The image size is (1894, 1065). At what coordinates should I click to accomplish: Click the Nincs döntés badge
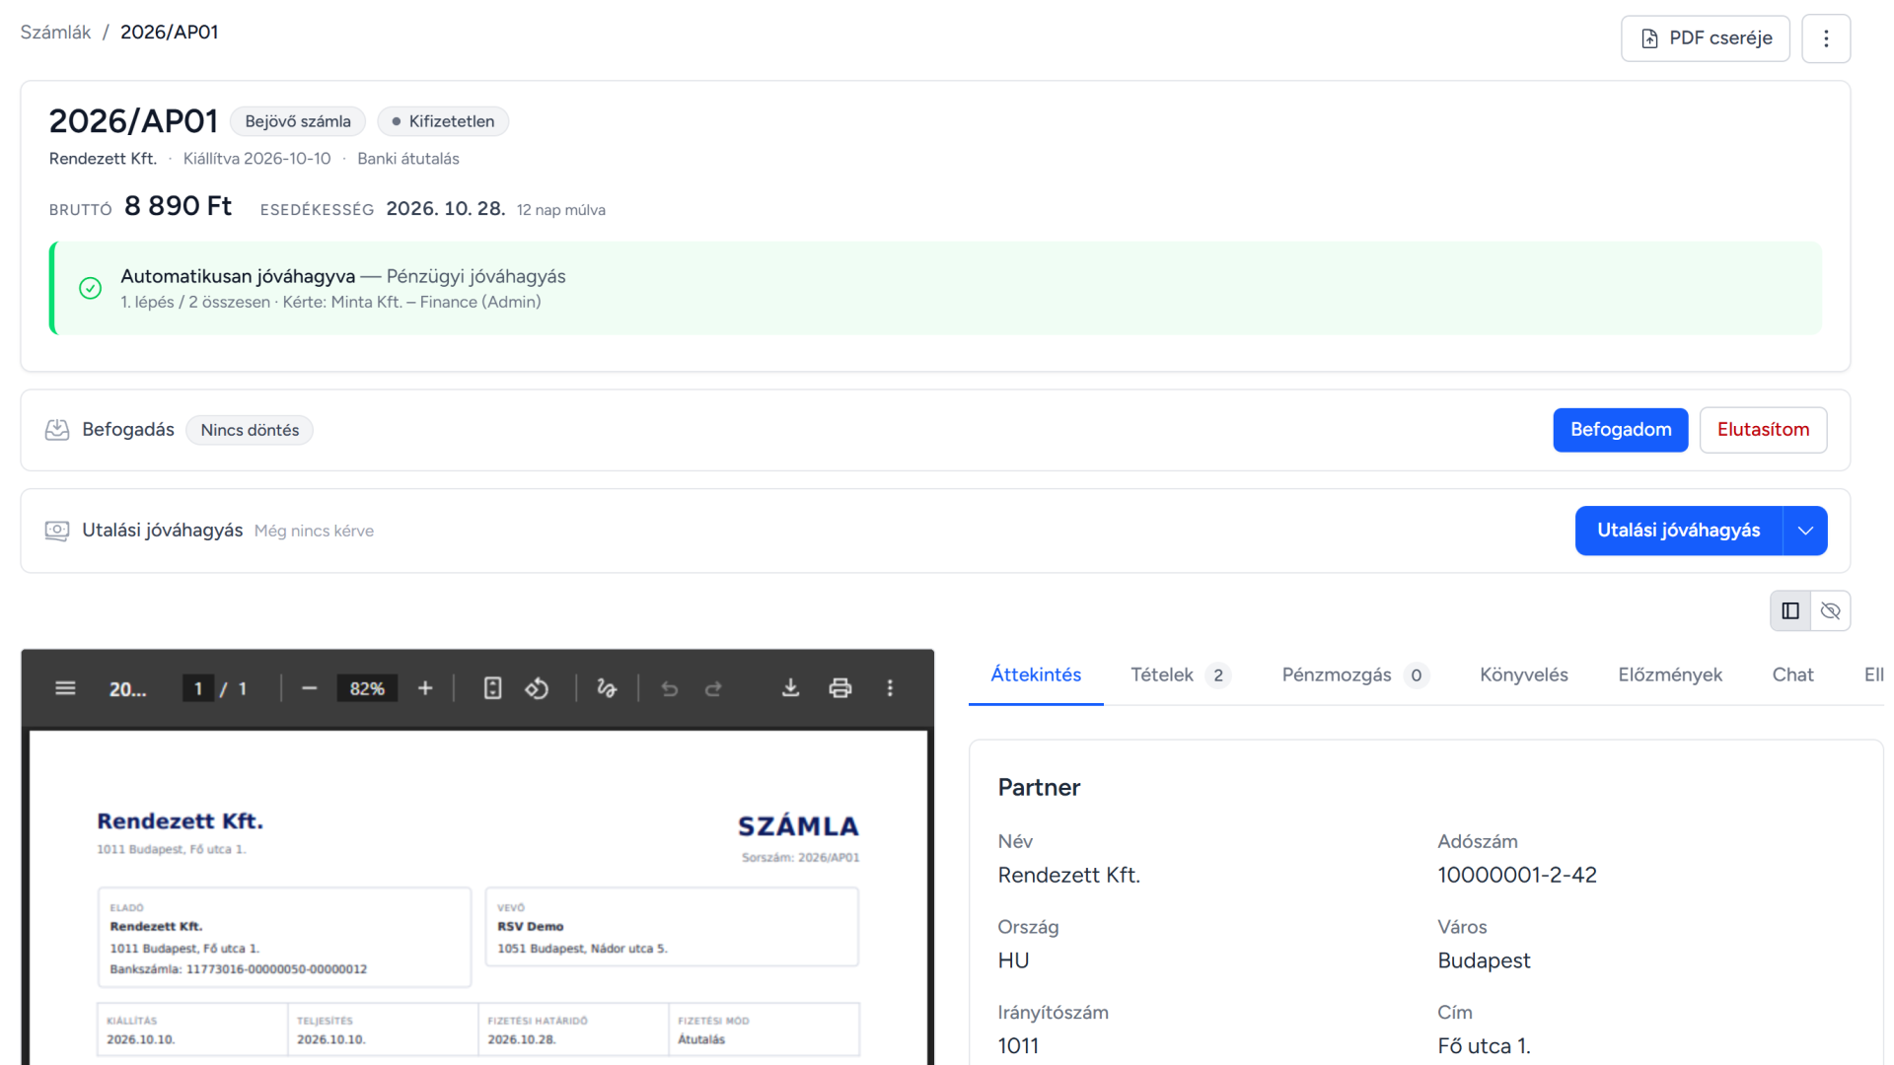tap(250, 430)
